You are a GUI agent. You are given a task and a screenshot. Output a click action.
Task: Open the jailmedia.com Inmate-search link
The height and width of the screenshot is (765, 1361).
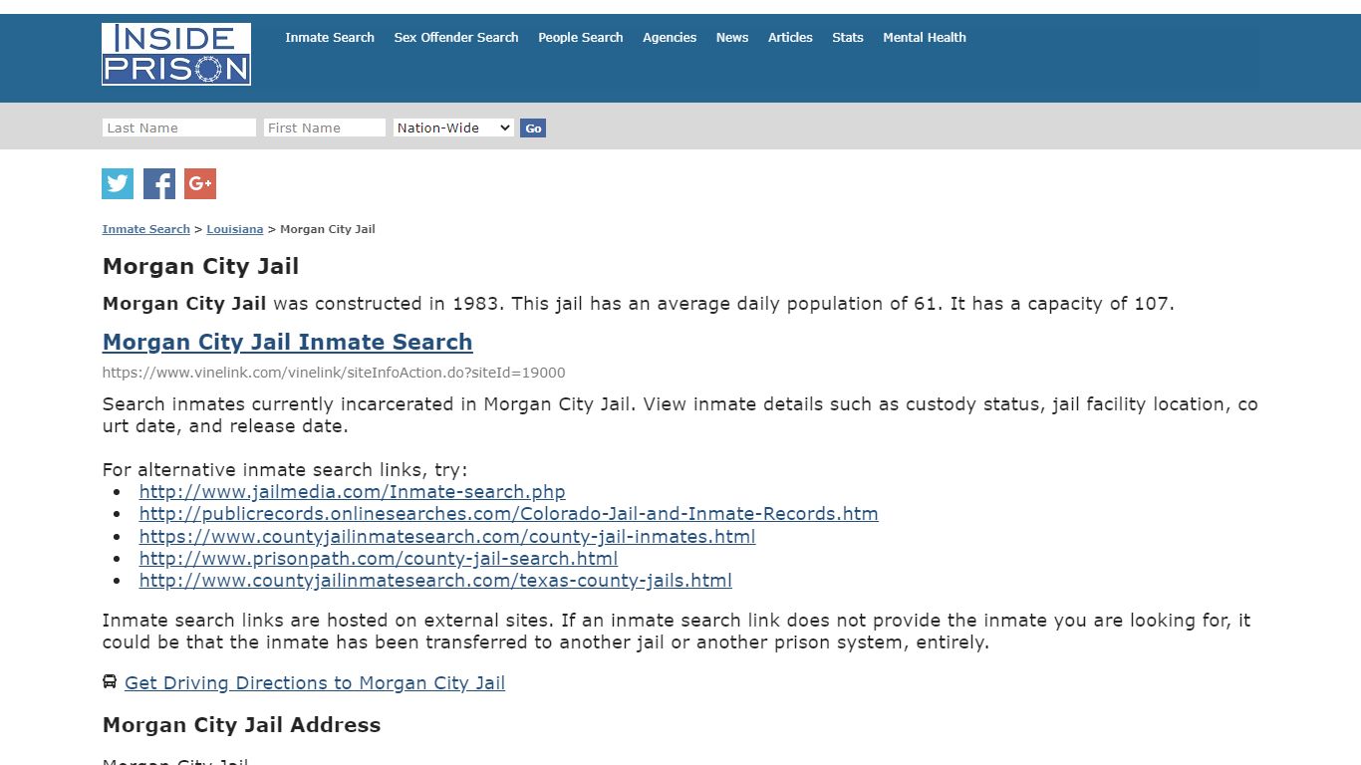[352, 491]
